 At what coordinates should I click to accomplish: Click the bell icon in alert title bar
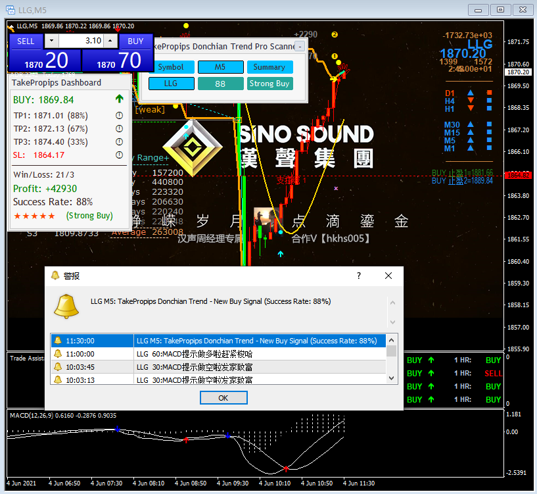[x=55, y=275]
